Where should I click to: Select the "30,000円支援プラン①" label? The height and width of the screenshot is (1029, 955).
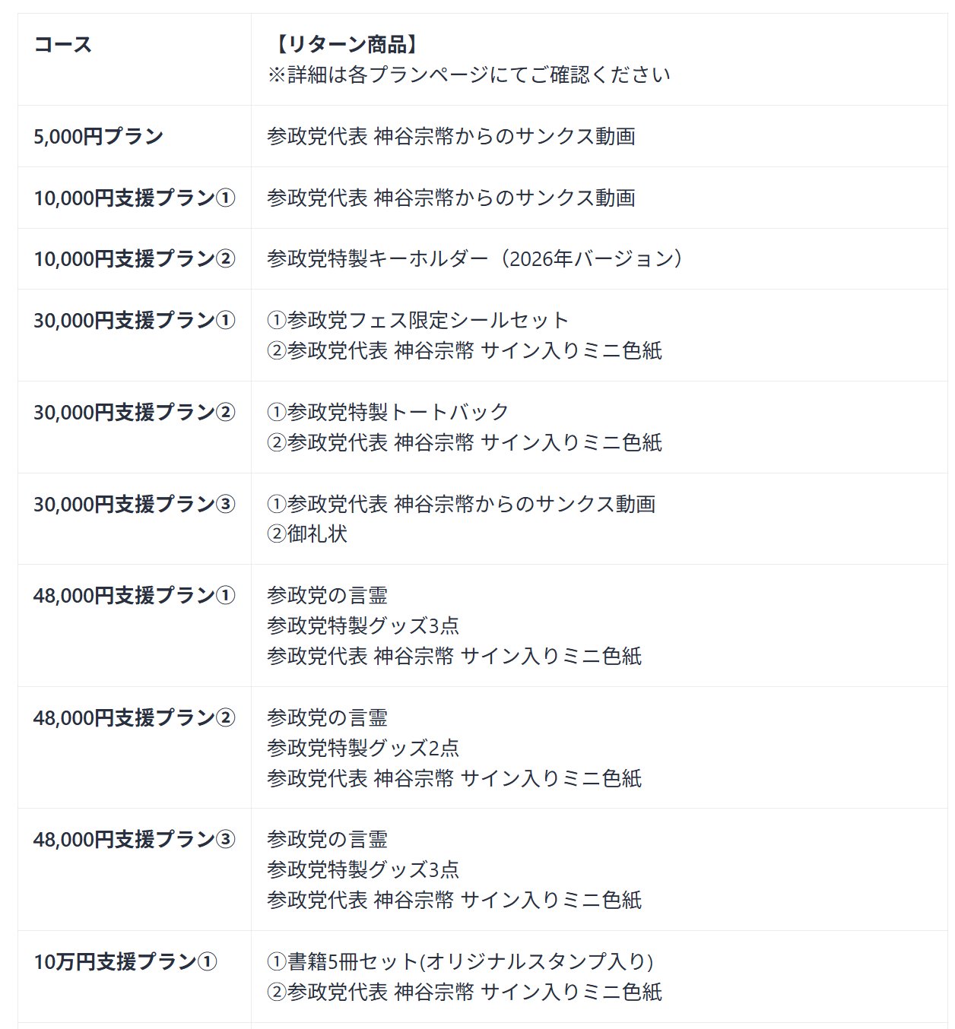(135, 320)
